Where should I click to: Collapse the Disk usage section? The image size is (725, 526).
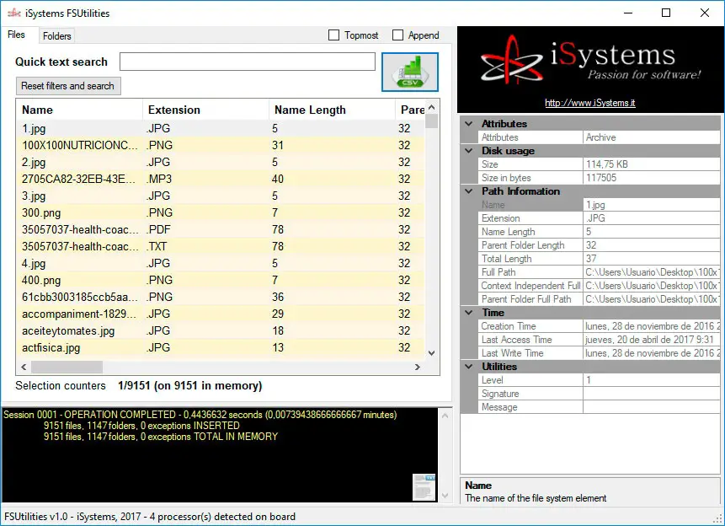coord(469,151)
